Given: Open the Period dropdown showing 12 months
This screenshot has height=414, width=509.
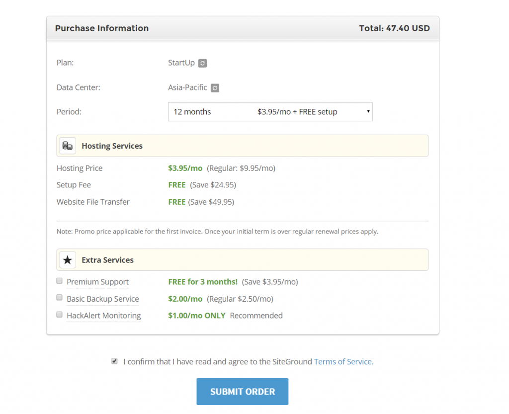Looking at the screenshot, I should pos(270,112).
